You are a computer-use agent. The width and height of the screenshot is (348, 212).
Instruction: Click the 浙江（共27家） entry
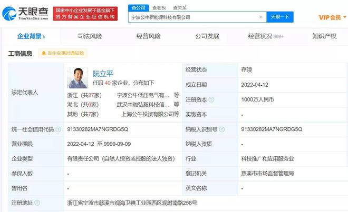[84, 95]
